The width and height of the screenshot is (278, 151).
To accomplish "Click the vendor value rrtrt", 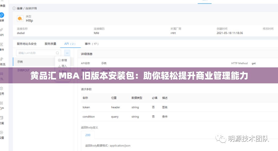I will (x=173, y=33).
